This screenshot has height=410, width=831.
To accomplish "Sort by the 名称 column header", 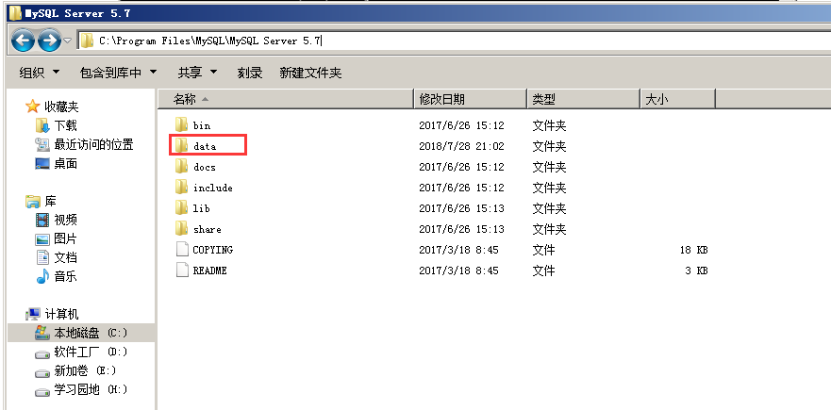I will tap(285, 99).
